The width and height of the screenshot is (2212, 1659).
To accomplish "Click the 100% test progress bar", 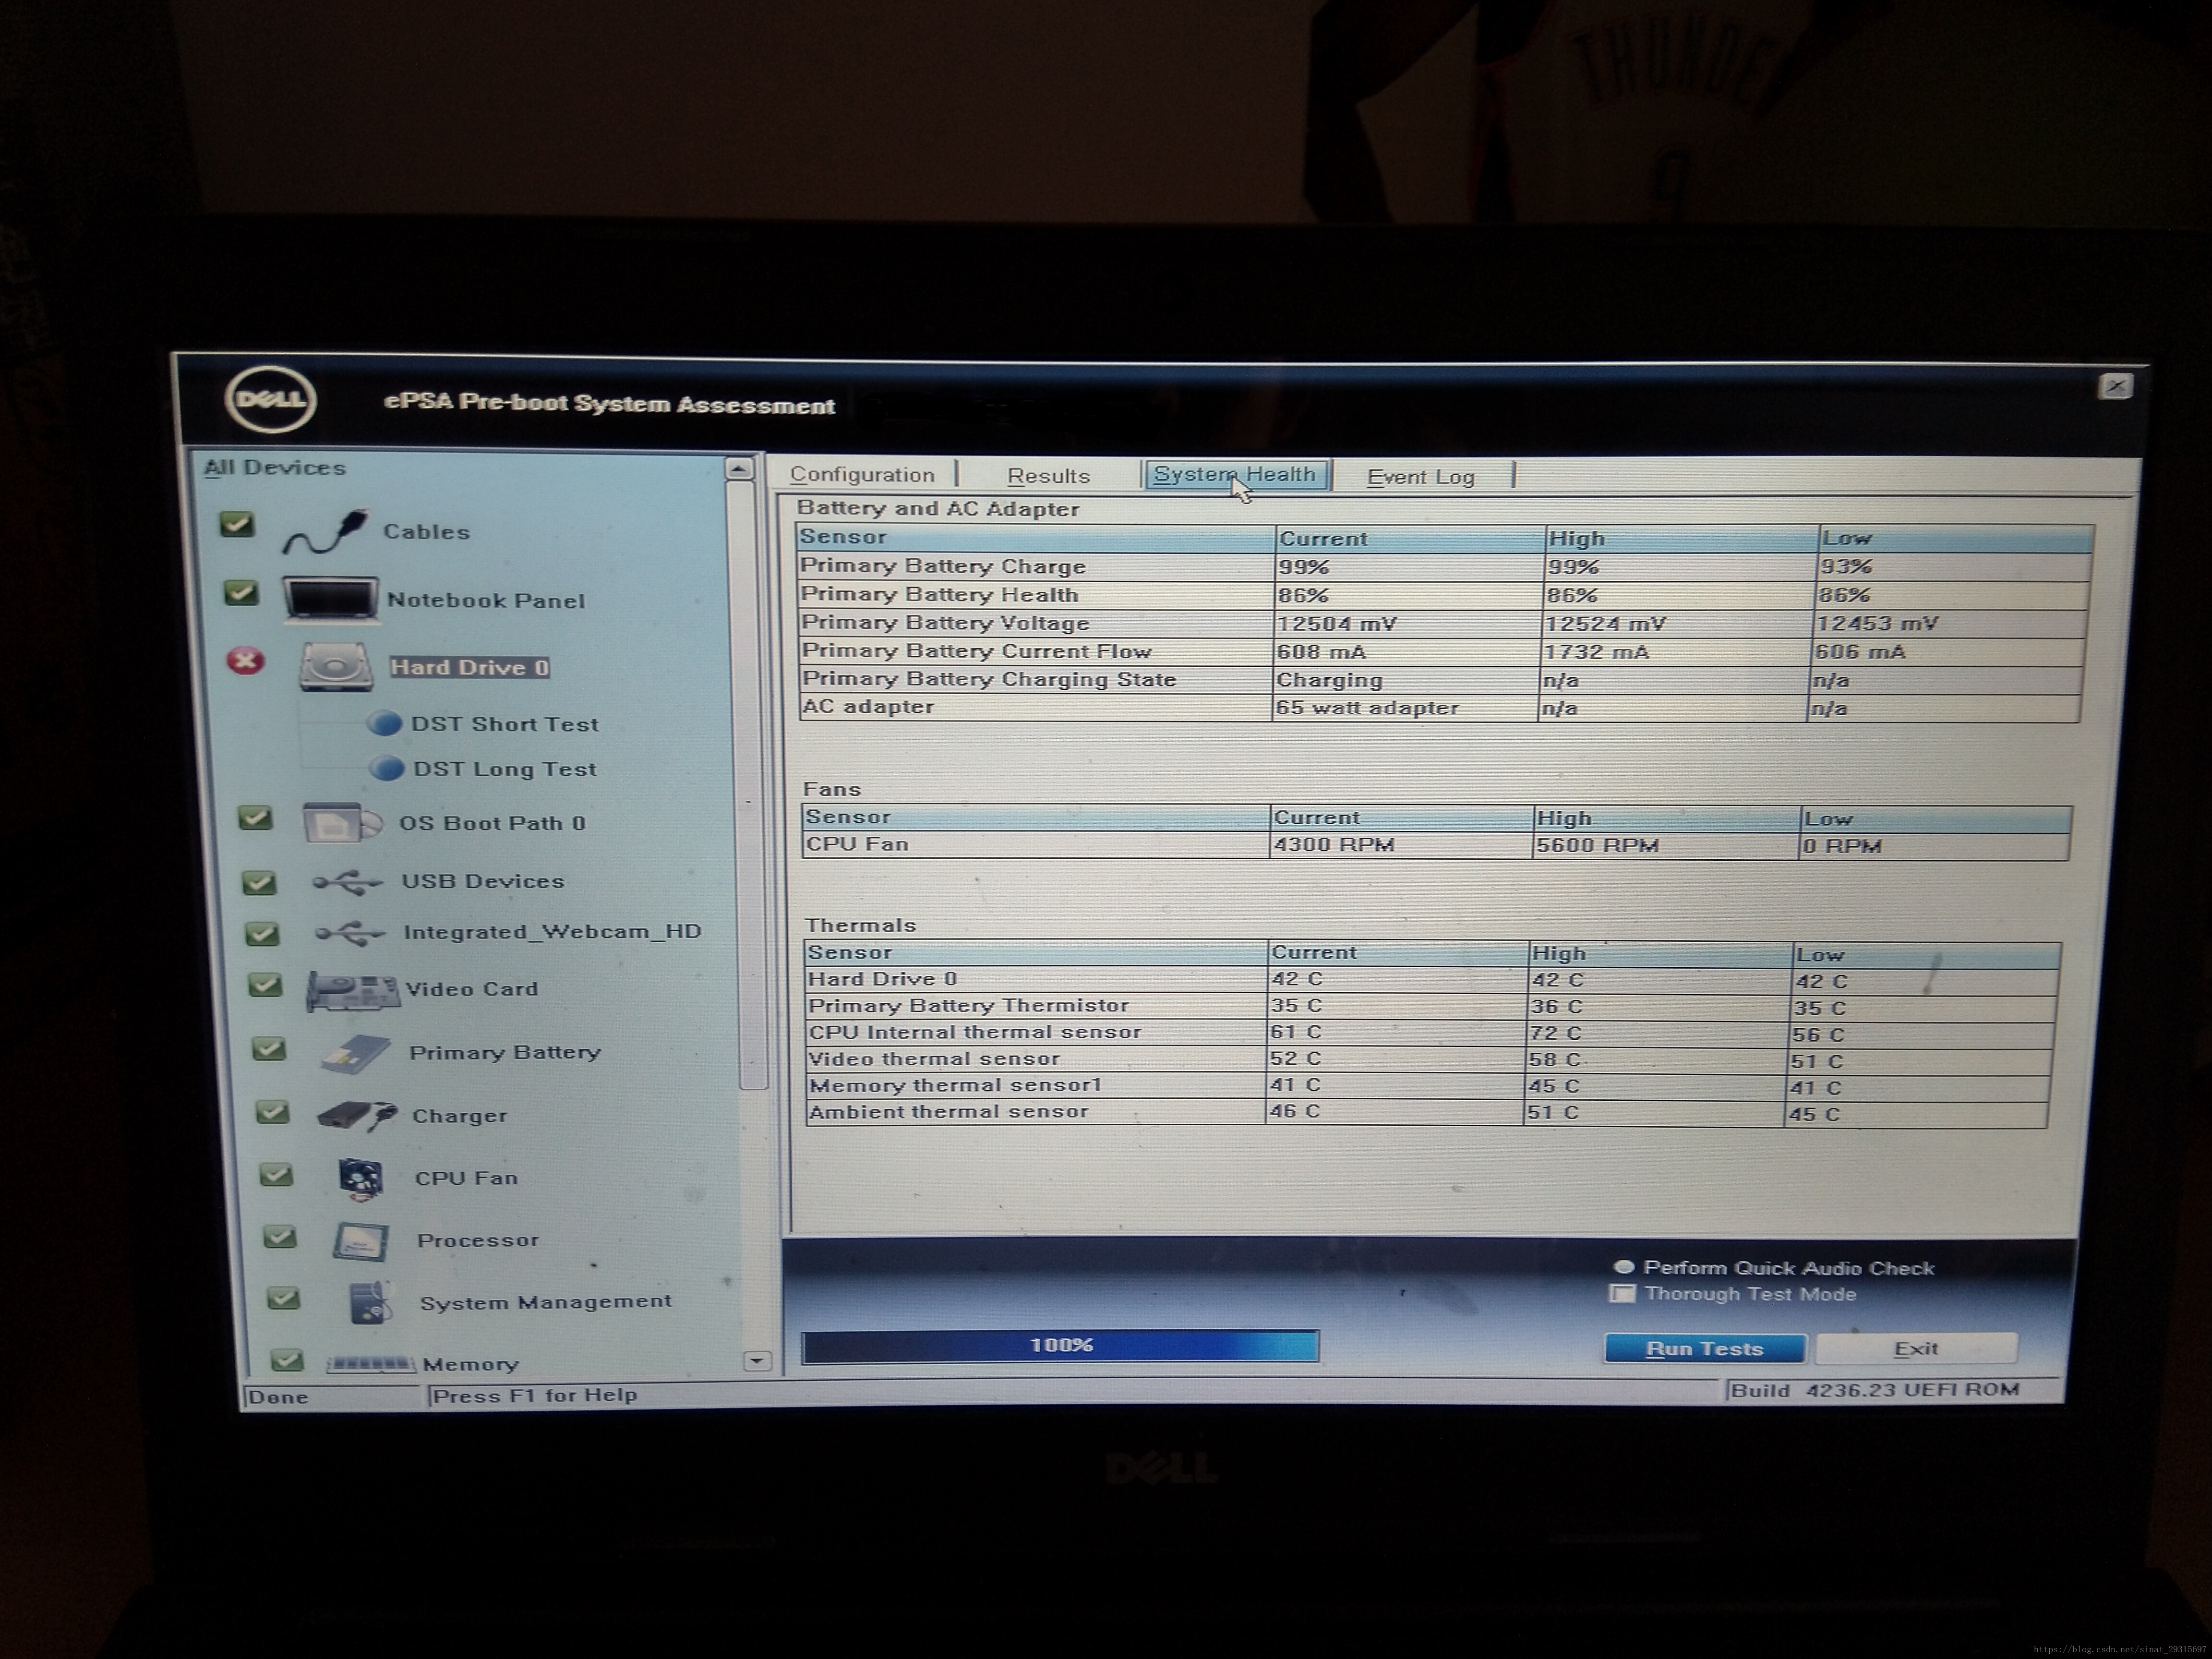I will [1060, 1346].
